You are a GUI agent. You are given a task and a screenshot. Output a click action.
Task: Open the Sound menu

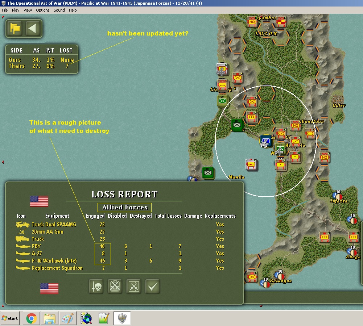pos(59,10)
